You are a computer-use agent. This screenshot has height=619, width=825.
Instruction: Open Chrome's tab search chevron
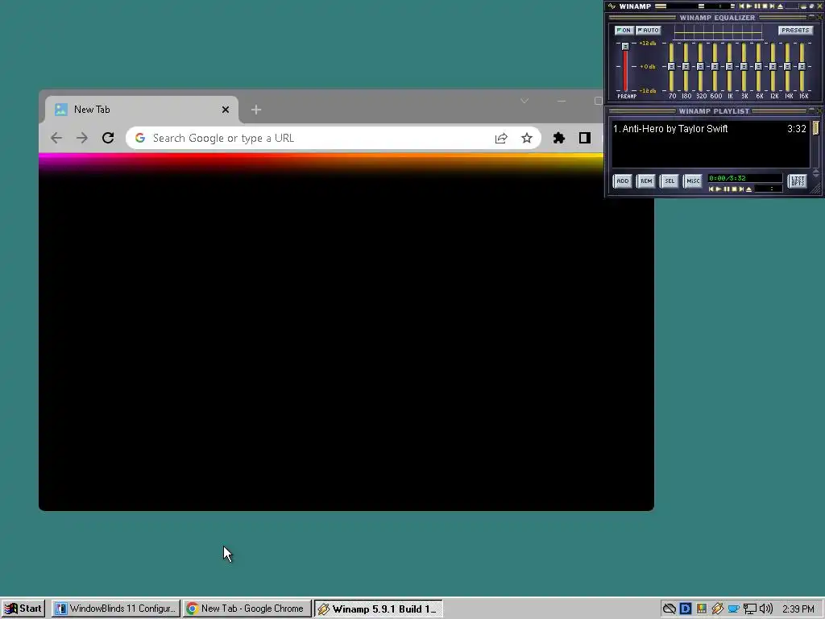(x=524, y=101)
